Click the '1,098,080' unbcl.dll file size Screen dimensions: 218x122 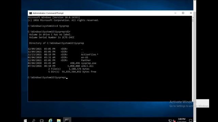pos(74,66)
